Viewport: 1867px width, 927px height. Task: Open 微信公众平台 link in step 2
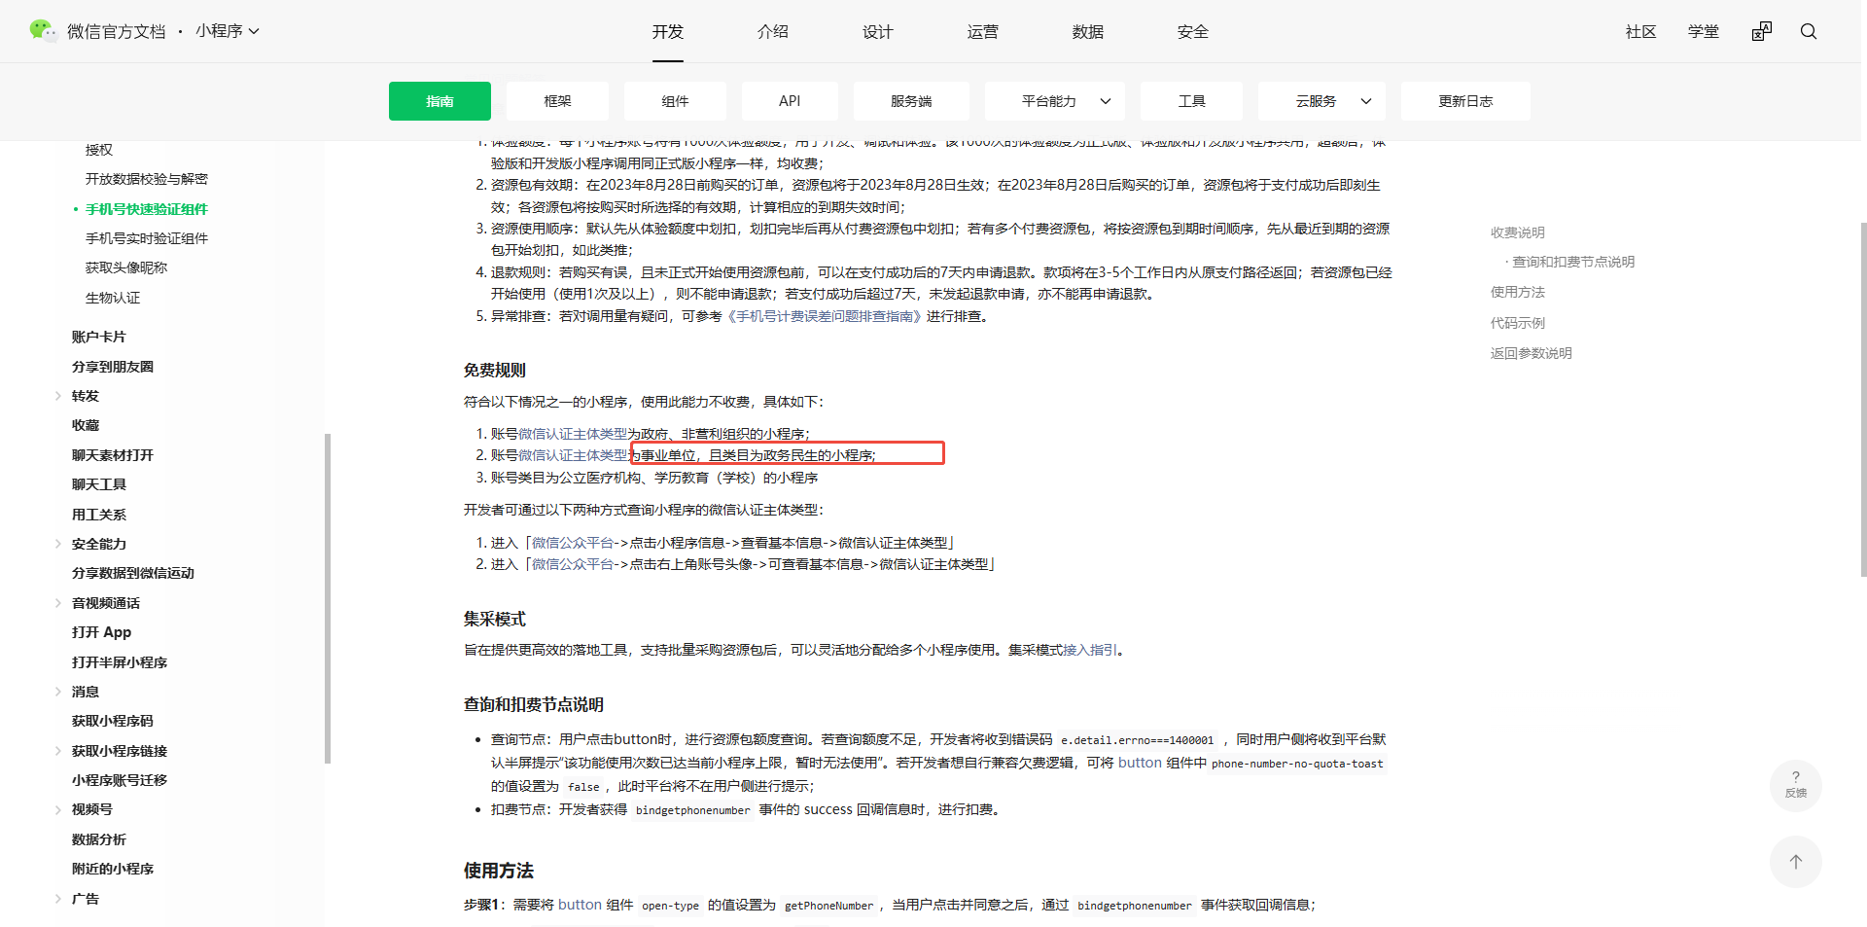pos(573,564)
